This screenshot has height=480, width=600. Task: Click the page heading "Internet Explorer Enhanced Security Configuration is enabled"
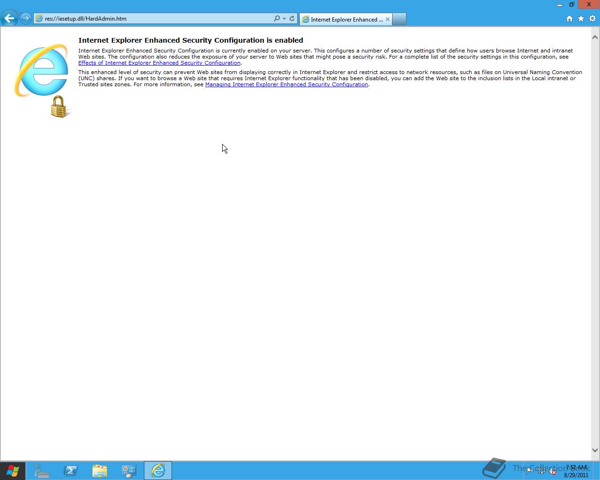point(191,40)
